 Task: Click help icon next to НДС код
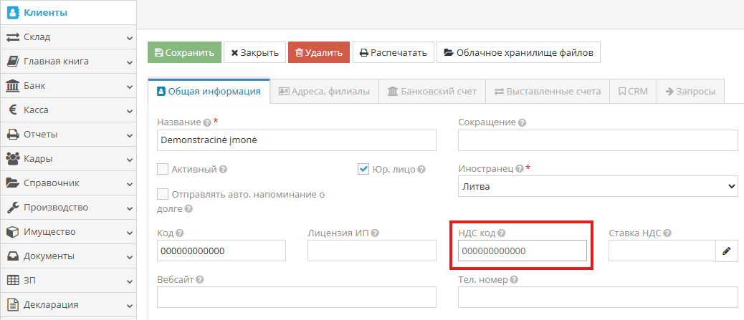(502, 233)
